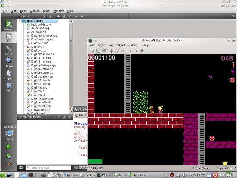Select DlgFrameSet.h in project tree
237x178 pixels.
pyautogui.click(x=41, y=102)
